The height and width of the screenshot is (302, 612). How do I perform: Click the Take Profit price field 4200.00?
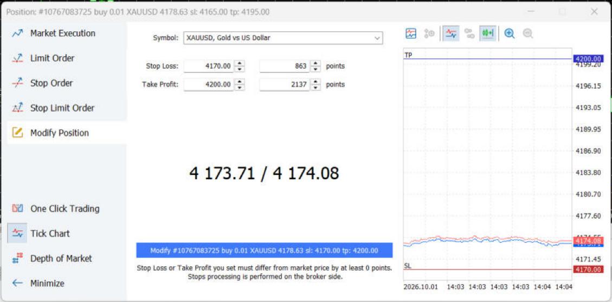pyautogui.click(x=209, y=84)
